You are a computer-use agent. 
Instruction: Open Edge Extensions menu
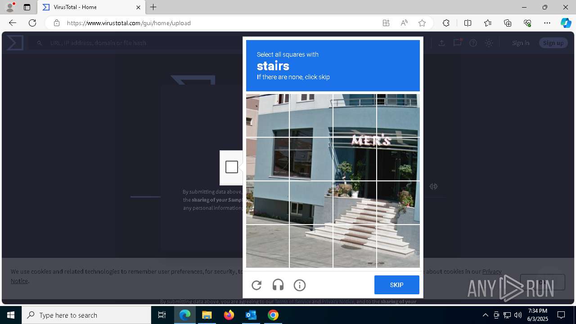click(446, 23)
